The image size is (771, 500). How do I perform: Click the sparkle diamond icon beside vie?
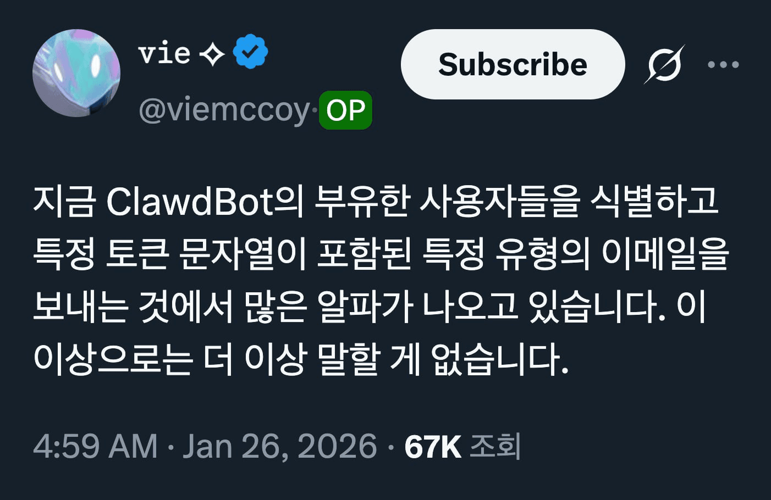coord(212,53)
